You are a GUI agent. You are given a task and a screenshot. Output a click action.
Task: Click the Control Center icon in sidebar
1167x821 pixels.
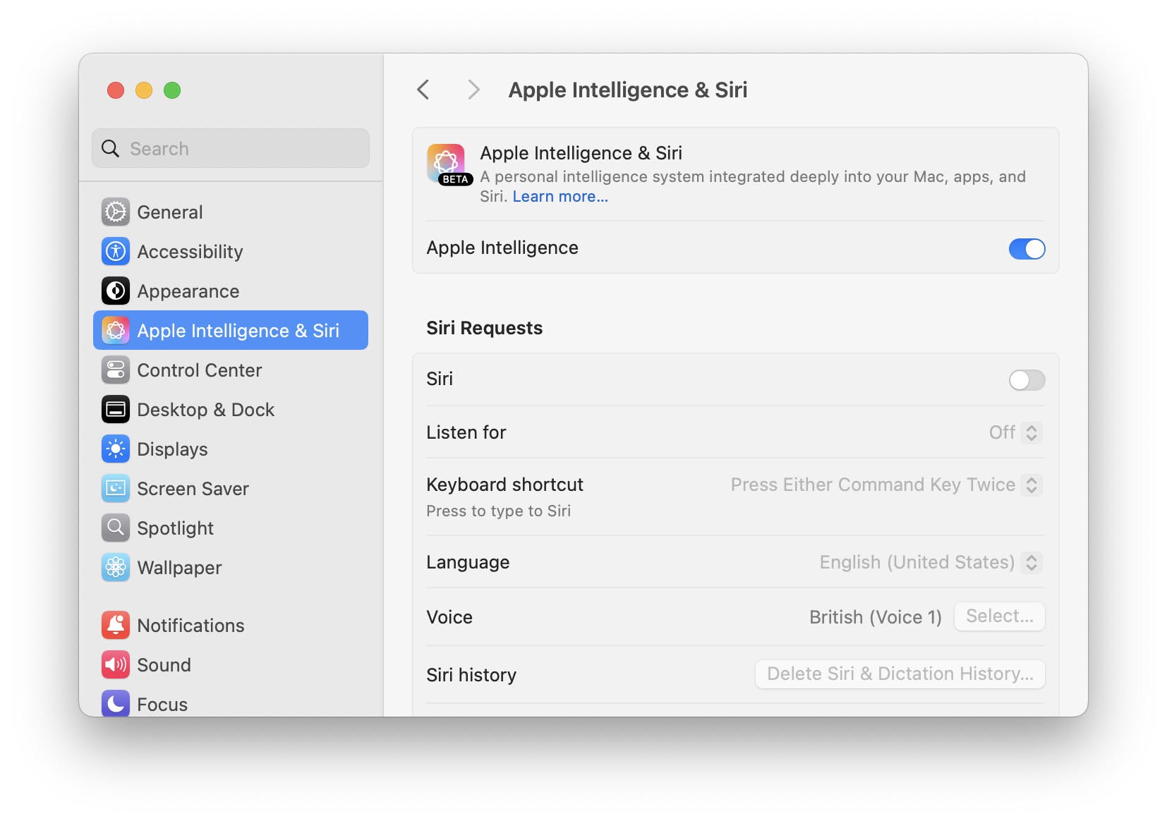[x=116, y=370]
